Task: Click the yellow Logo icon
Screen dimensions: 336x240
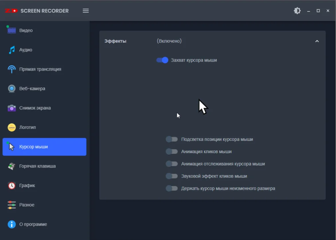Action: click(12, 127)
